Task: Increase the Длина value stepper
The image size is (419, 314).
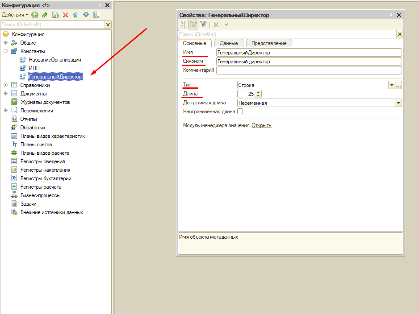Action: pos(258,92)
